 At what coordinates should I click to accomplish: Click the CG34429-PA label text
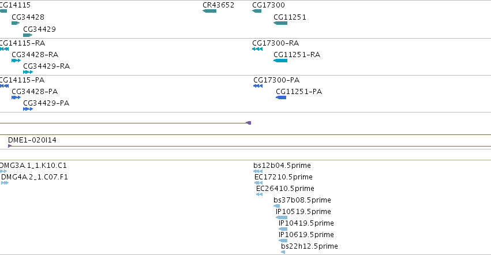46,103
